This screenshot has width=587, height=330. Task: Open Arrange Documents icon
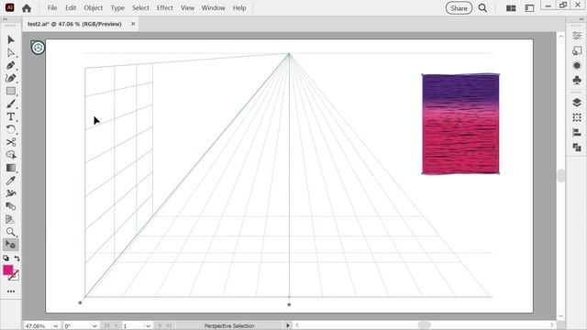pyautogui.click(x=511, y=8)
